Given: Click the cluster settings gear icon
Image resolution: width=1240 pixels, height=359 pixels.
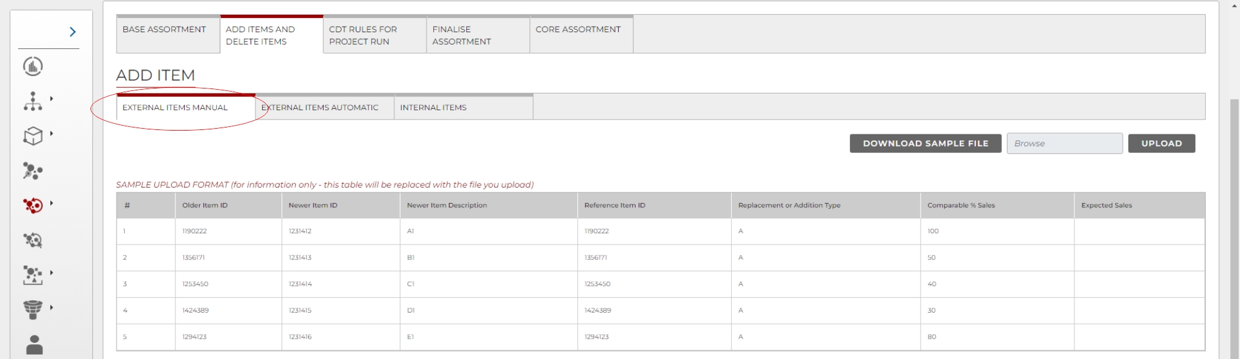Looking at the screenshot, I should [33, 240].
